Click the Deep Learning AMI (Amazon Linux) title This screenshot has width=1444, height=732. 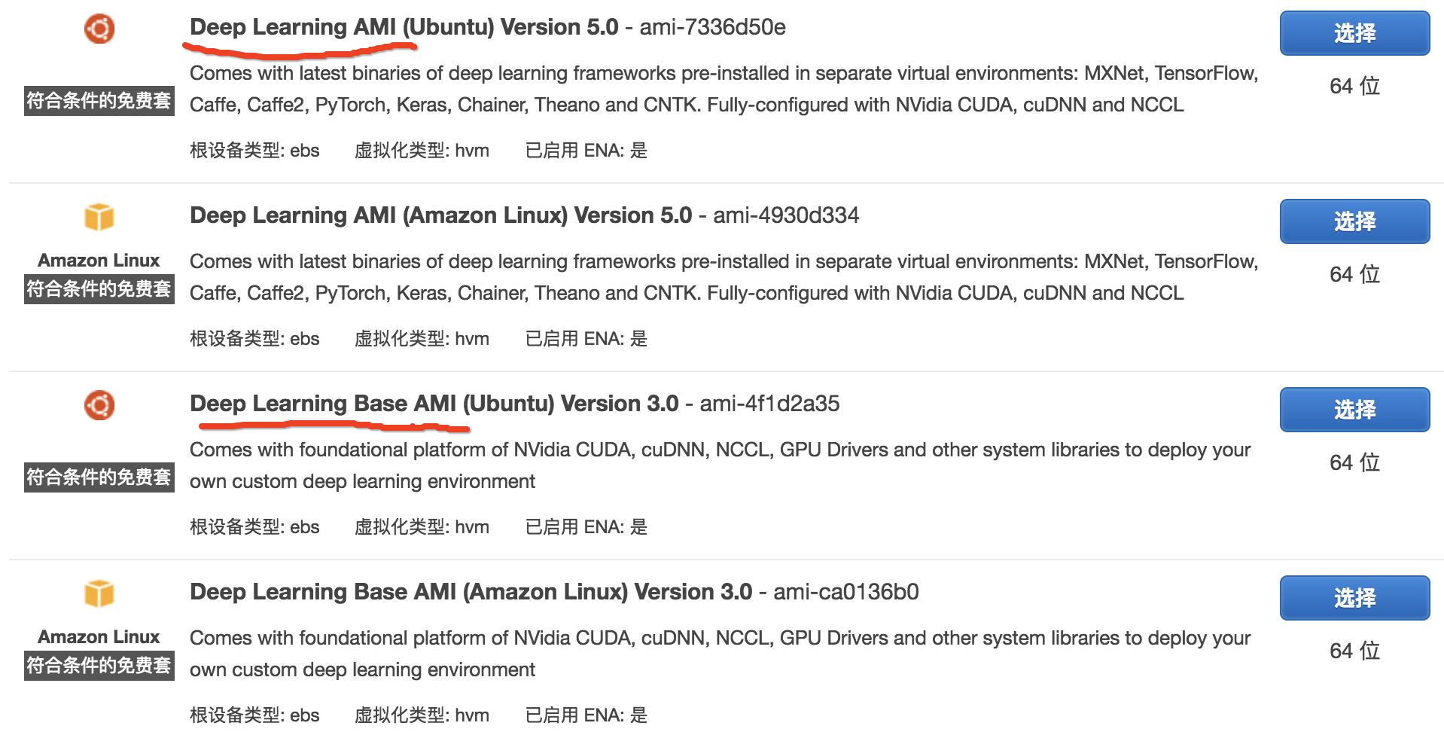pyautogui.click(x=440, y=215)
